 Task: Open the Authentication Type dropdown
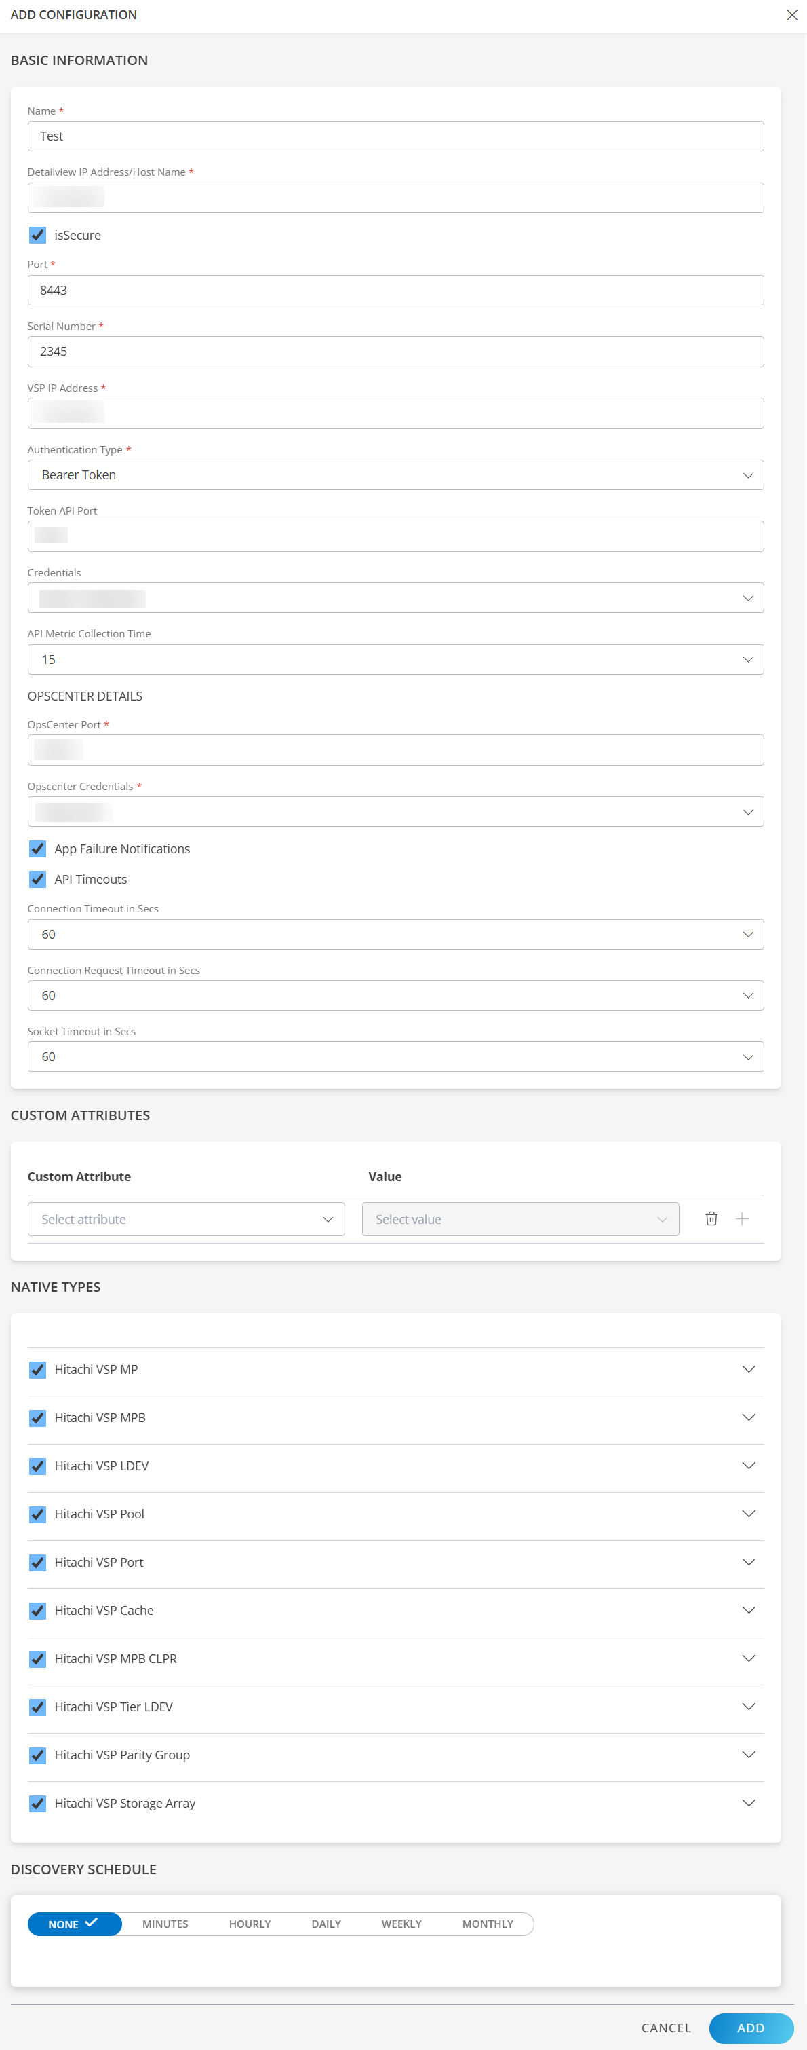395,475
